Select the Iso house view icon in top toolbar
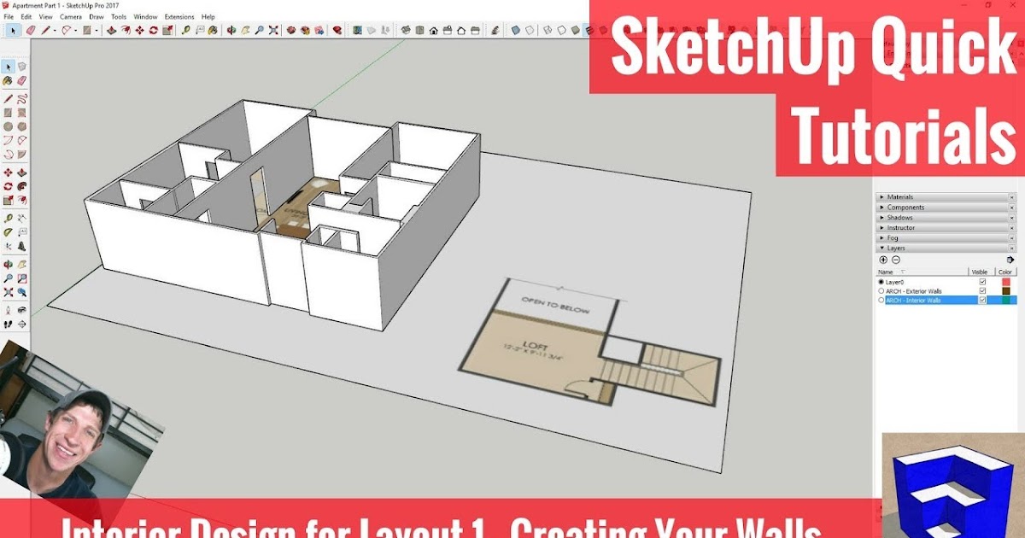Screen dimensions: 1025x538 pos(406,30)
